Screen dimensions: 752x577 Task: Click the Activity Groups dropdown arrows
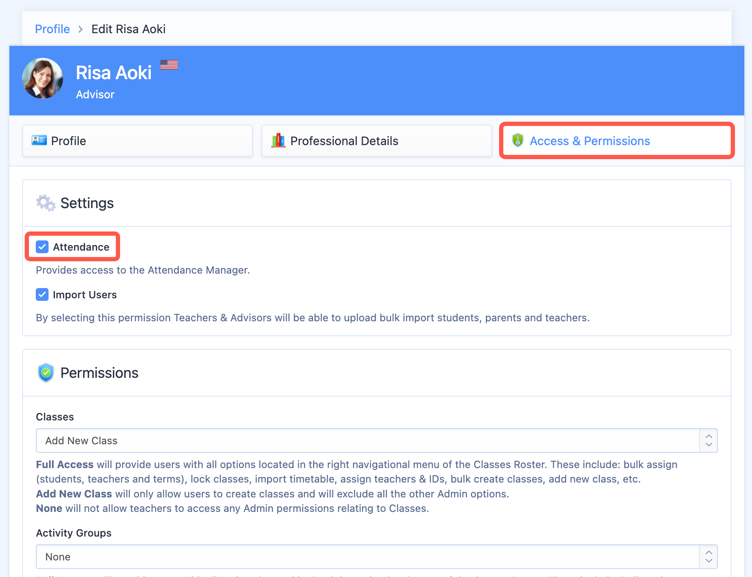coord(709,557)
